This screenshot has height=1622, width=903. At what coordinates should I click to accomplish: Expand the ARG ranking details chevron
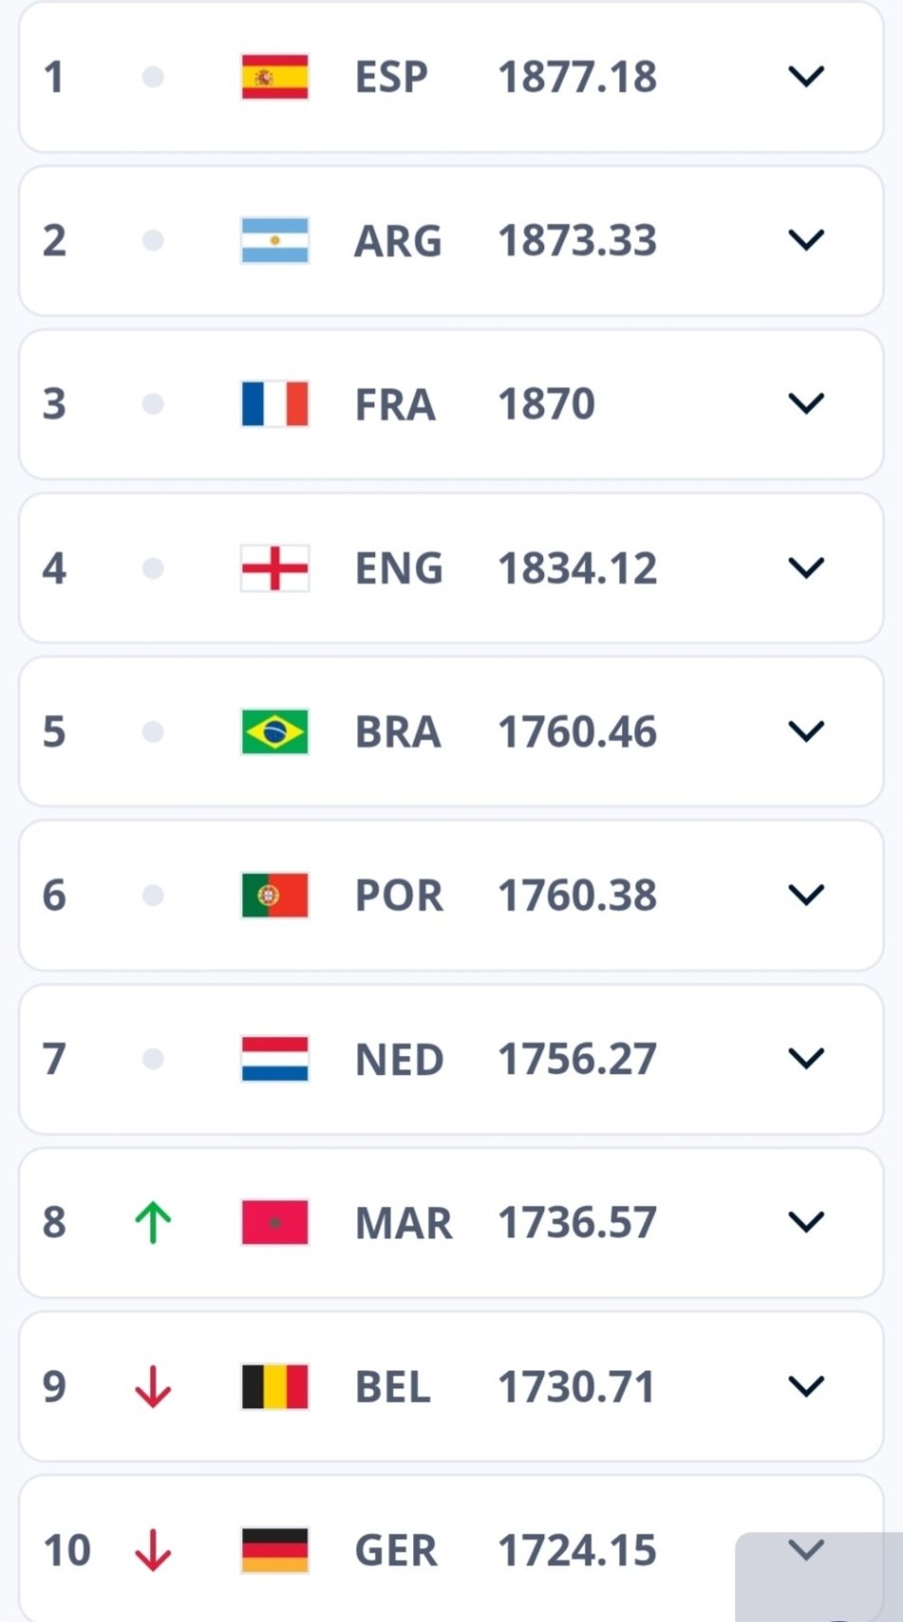coord(806,240)
